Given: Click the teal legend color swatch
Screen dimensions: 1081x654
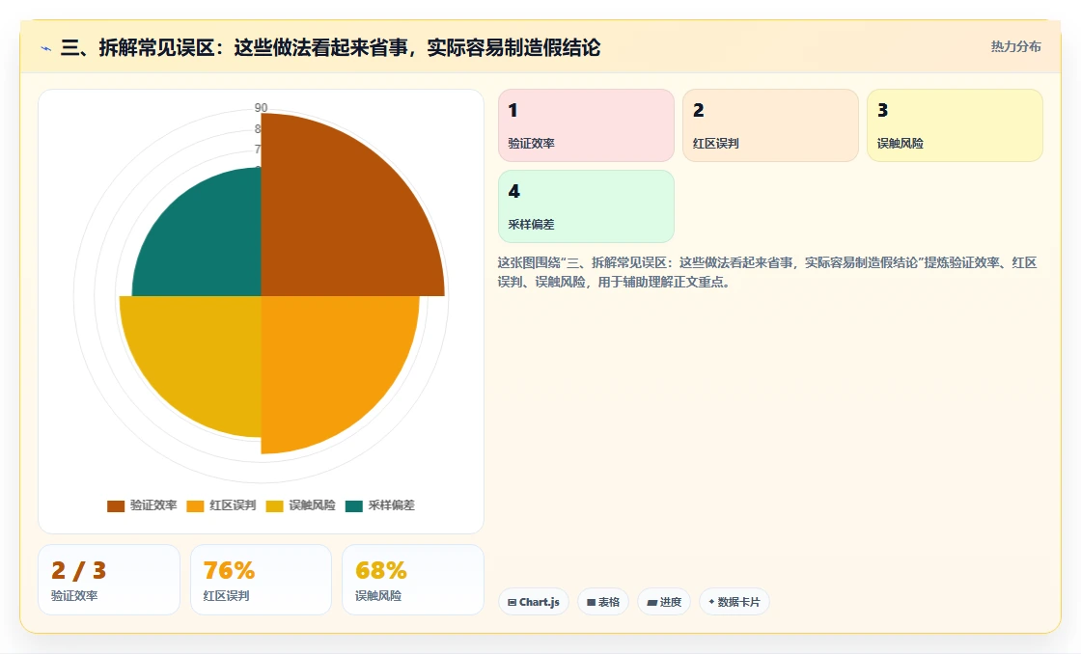Looking at the screenshot, I should [x=353, y=505].
